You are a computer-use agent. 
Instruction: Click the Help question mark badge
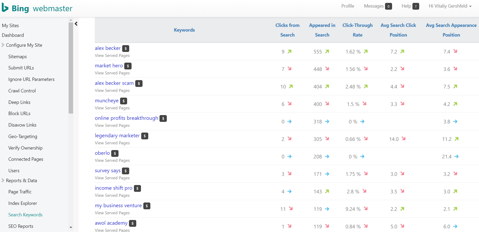416,6
